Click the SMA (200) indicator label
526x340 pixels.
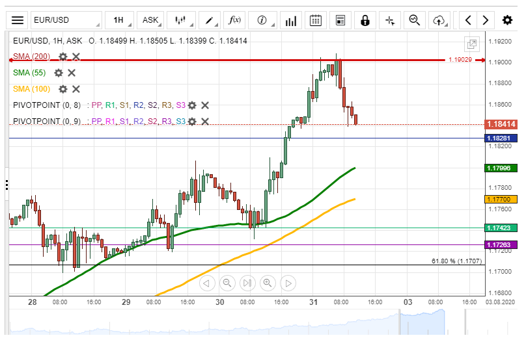pyautogui.click(x=31, y=57)
